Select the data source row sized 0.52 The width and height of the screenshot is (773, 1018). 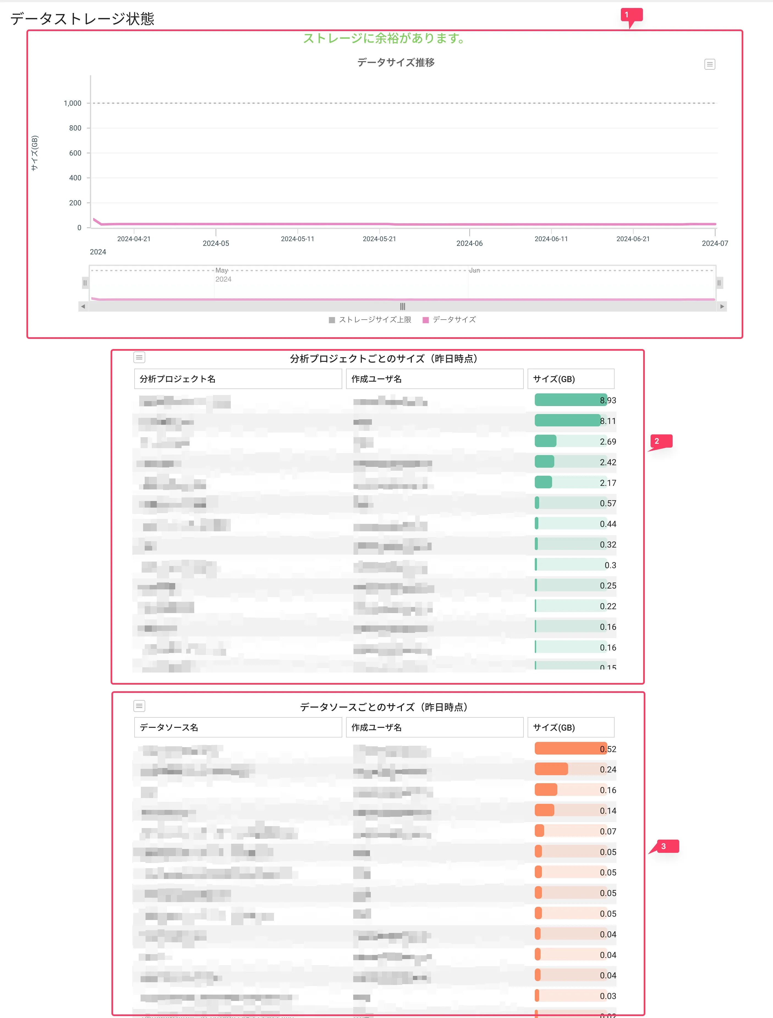click(375, 749)
